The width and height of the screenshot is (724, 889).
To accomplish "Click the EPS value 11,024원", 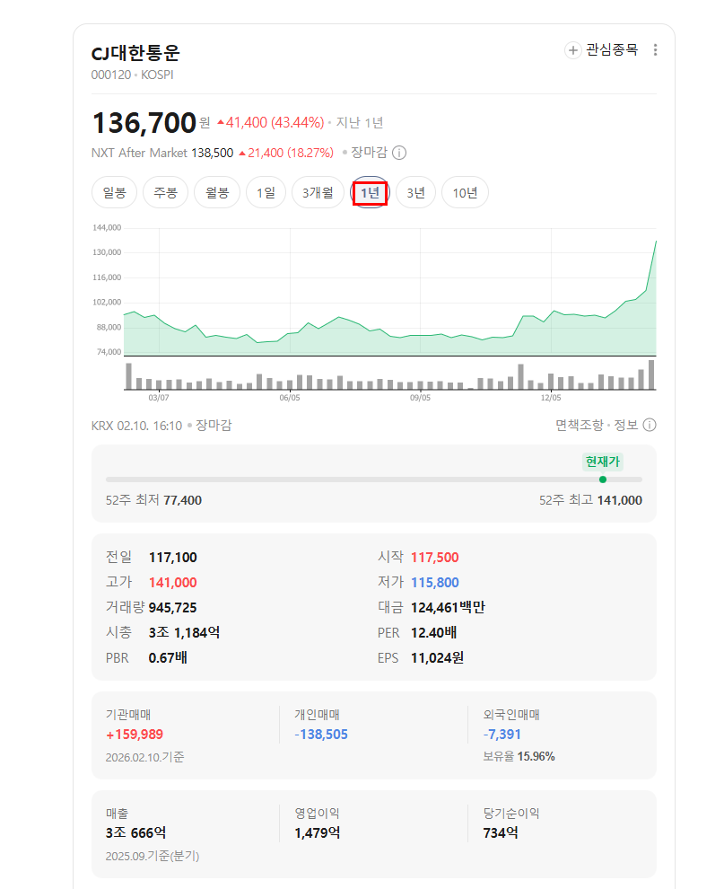I will click(x=437, y=657).
